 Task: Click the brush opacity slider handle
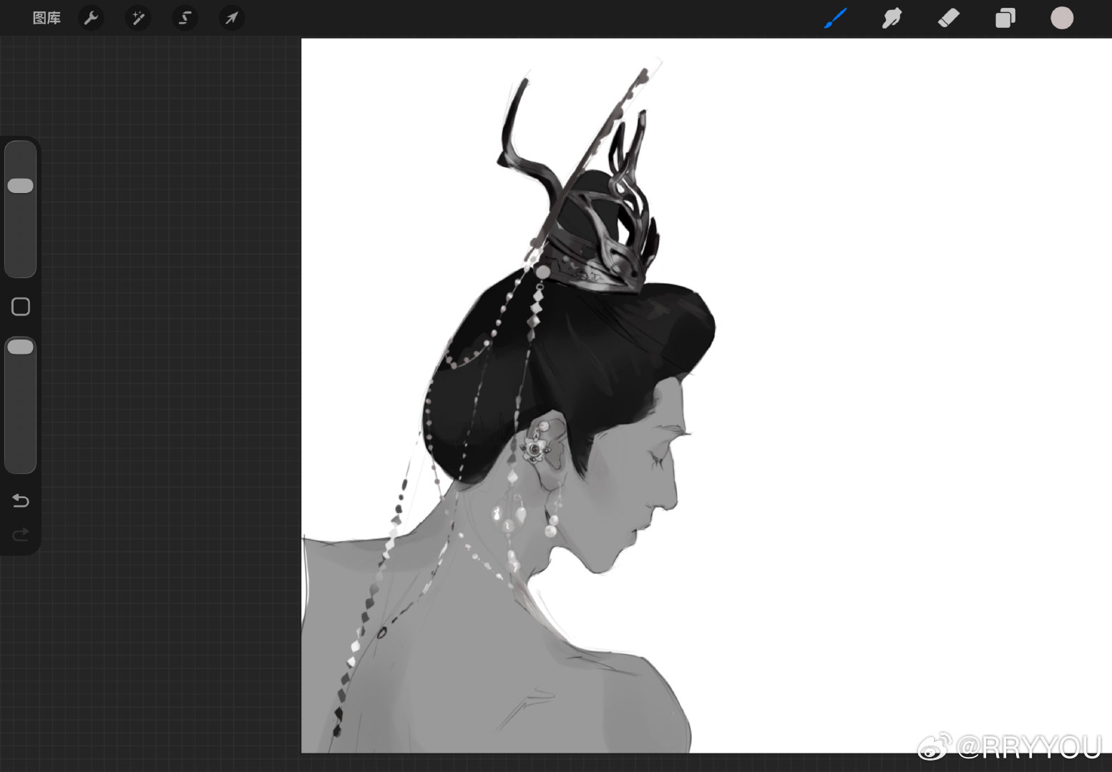point(20,347)
